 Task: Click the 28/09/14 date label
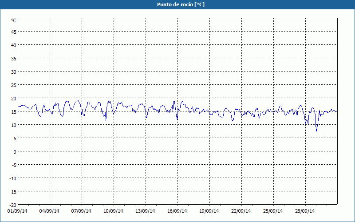pyautogui.click(x=305, y=211)
